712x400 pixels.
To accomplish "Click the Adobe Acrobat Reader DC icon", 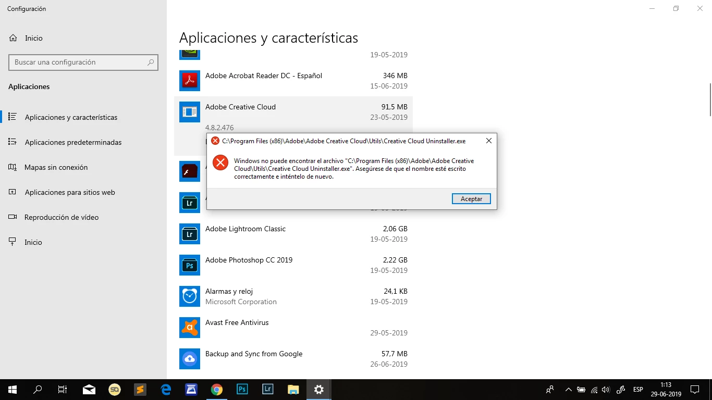I will [x=190, y=81].
